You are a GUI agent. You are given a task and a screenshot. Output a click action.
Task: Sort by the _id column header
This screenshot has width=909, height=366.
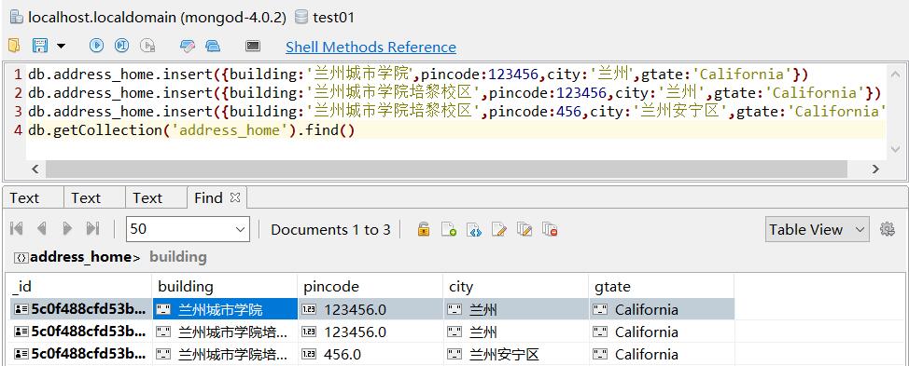coord(81,287)
